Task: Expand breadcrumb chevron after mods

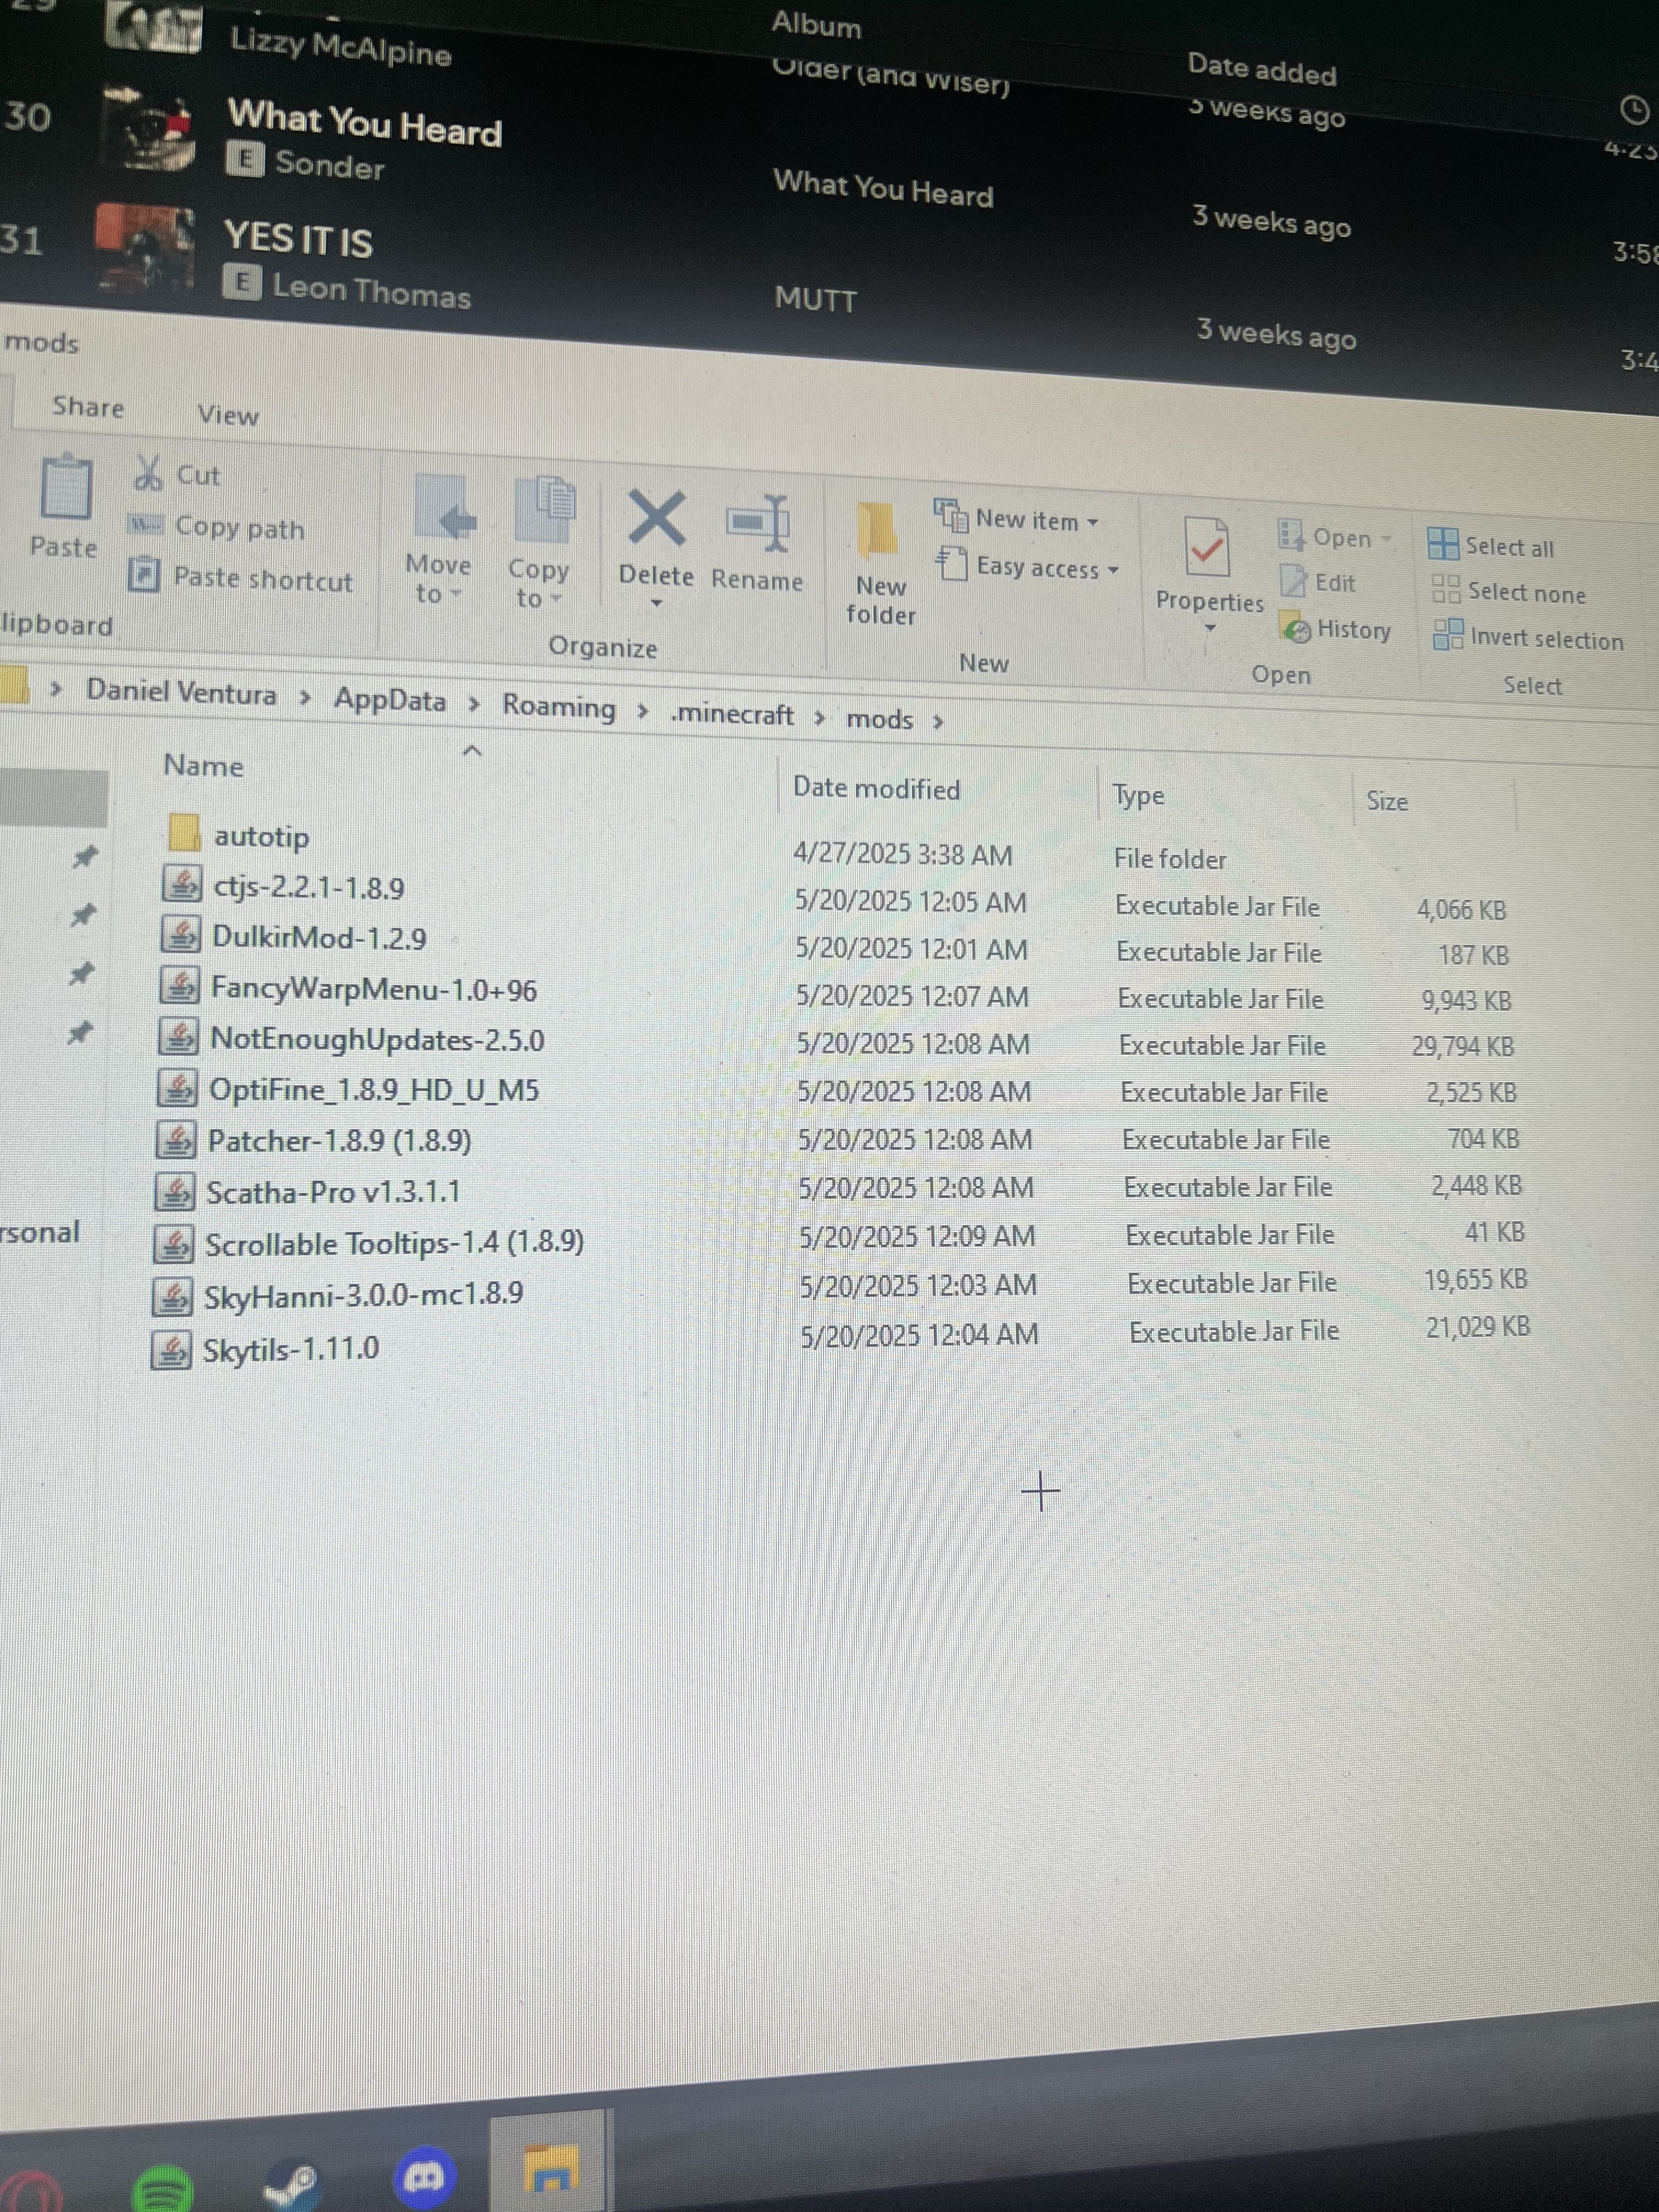Action: [938, 721]
